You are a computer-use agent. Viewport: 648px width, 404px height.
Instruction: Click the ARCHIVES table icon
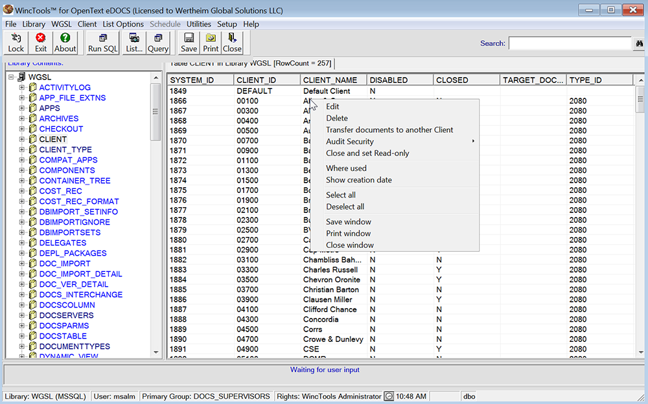pos(32,118)
